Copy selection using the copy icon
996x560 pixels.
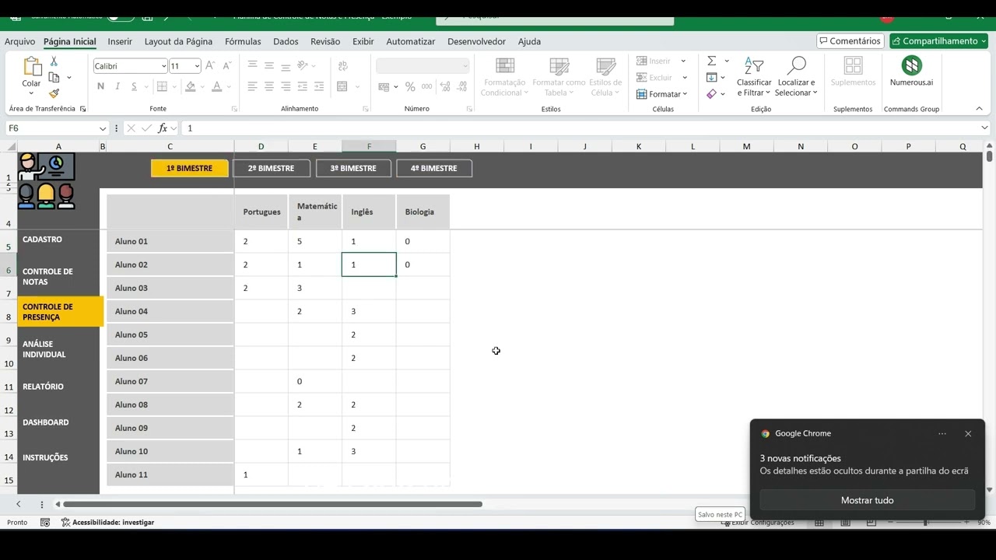54,77
